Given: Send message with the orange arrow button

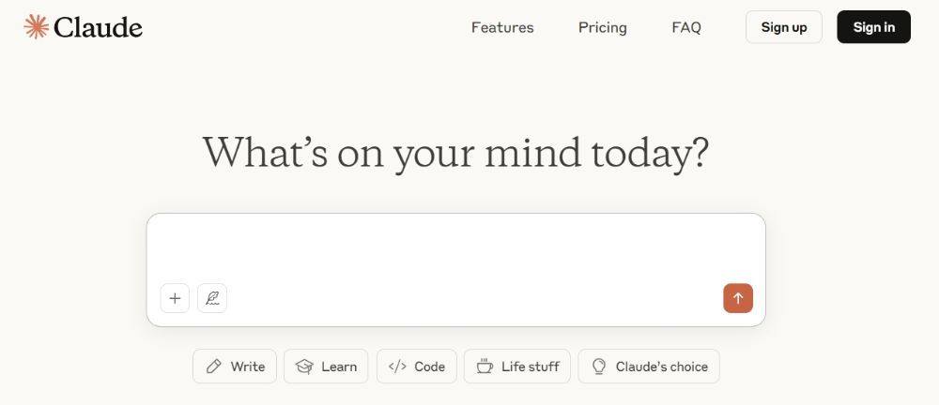Looking at the screenshot, I should [738, 298].
